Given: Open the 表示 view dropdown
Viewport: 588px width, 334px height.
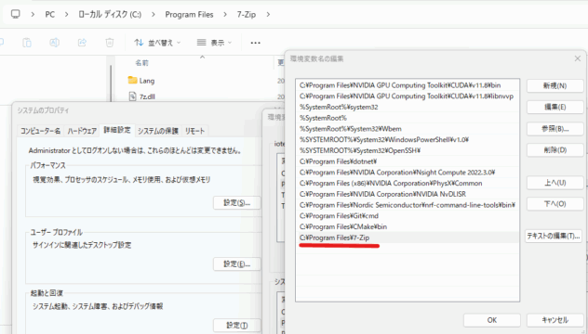Looking at the screenshot, I should [215, 43].
